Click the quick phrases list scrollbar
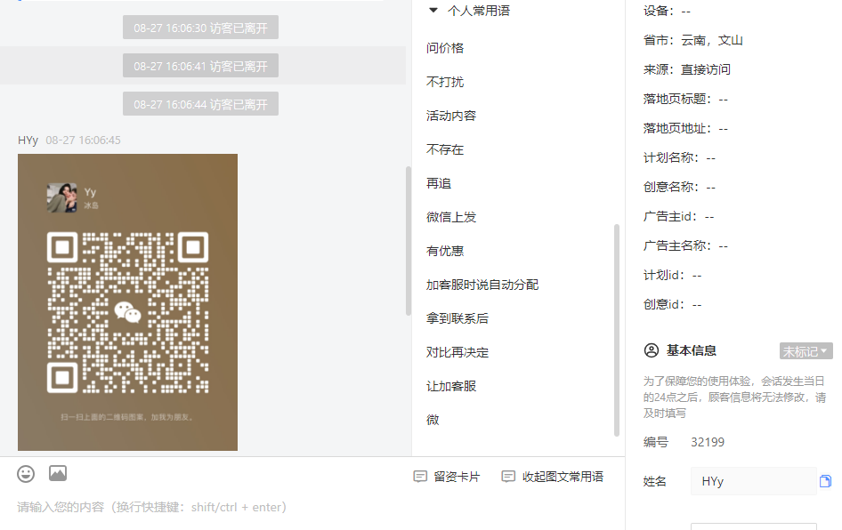This screenshot has width=842, height=530. (617, 331)
